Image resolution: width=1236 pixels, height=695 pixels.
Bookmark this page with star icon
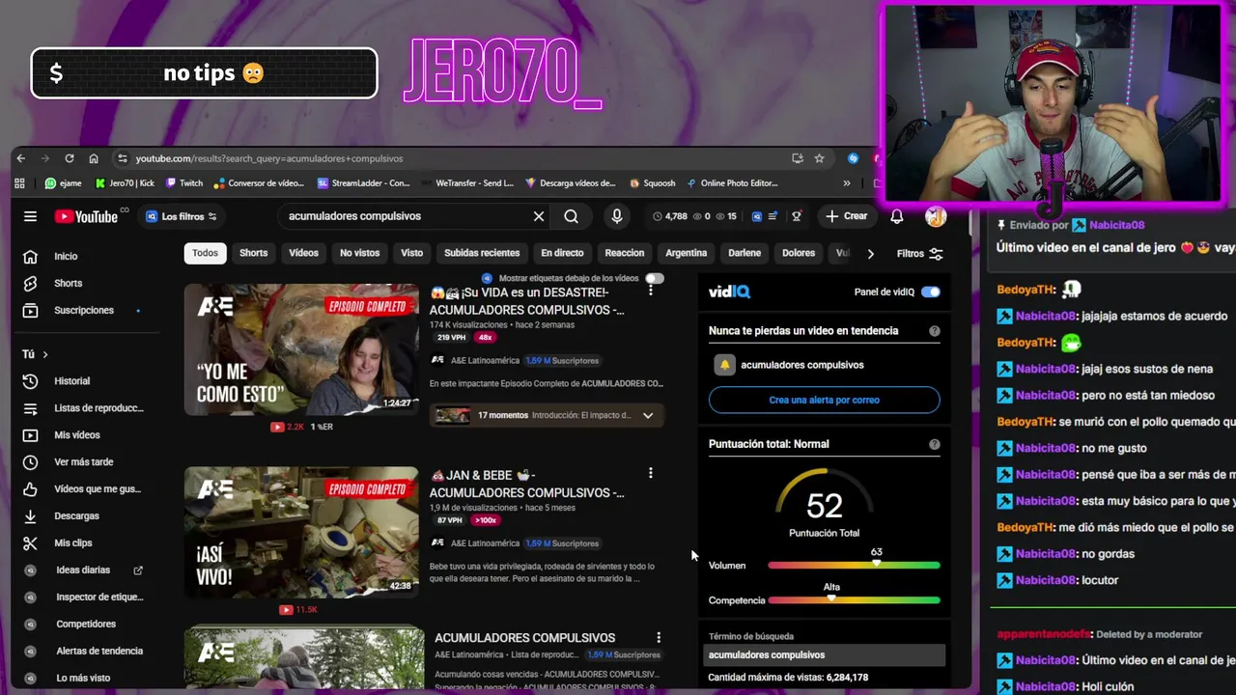tap(819, 158)
